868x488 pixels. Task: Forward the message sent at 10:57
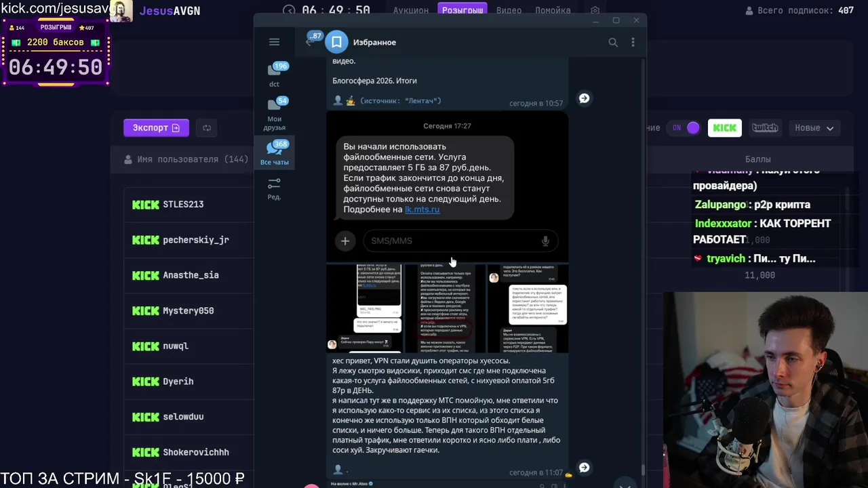[x=584, y=98]
